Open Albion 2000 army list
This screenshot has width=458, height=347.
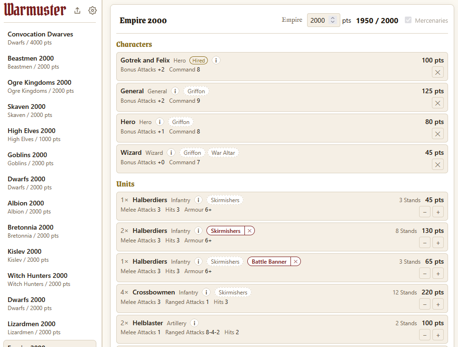(50, 207)
